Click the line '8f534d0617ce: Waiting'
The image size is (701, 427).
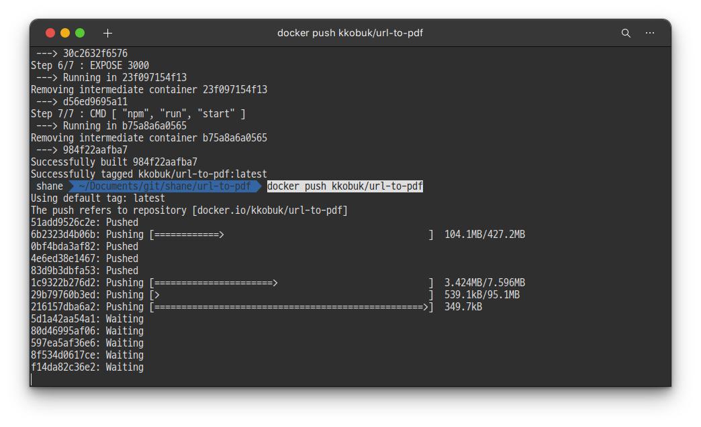pos(87,355)
